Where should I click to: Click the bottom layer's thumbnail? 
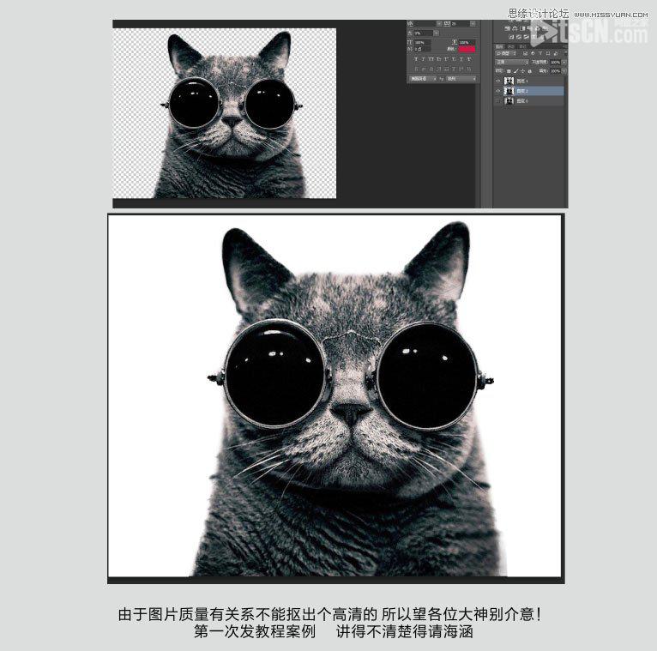[x=509, y=101]
